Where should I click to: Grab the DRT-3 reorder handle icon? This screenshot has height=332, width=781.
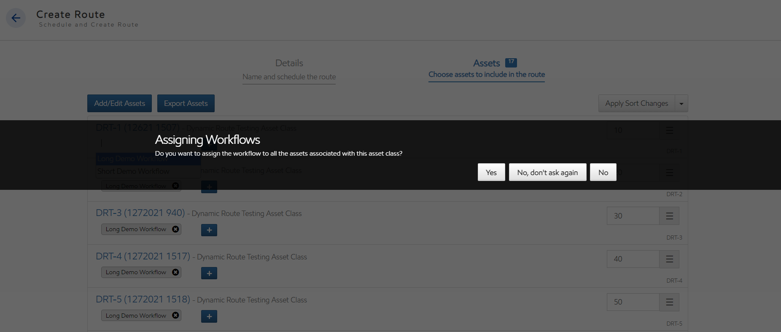pos(669,216)
